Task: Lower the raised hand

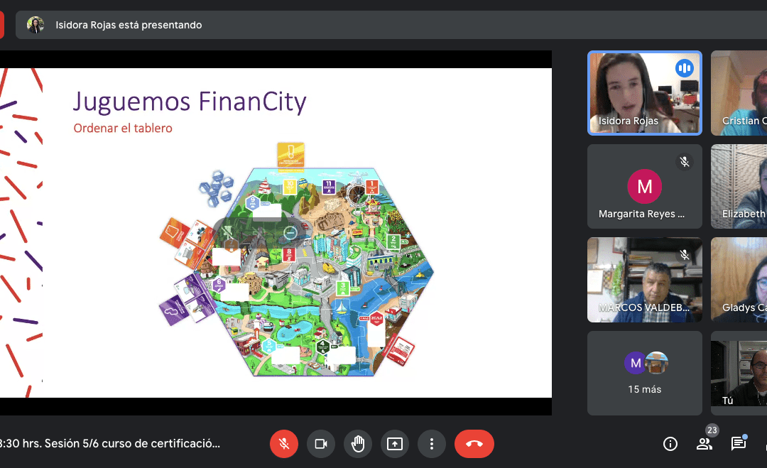Action: [358, 444]
